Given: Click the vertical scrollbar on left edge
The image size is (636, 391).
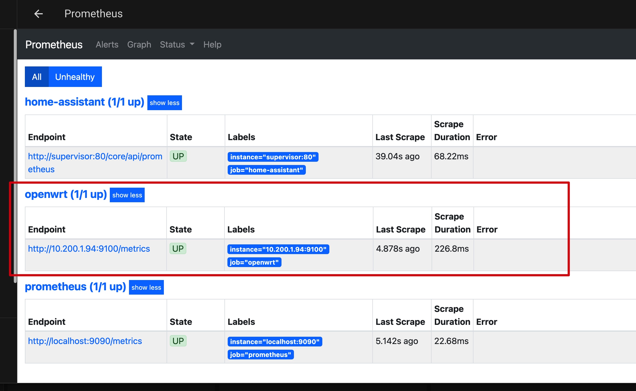Looking at the screenshot, I should [15, 156].
